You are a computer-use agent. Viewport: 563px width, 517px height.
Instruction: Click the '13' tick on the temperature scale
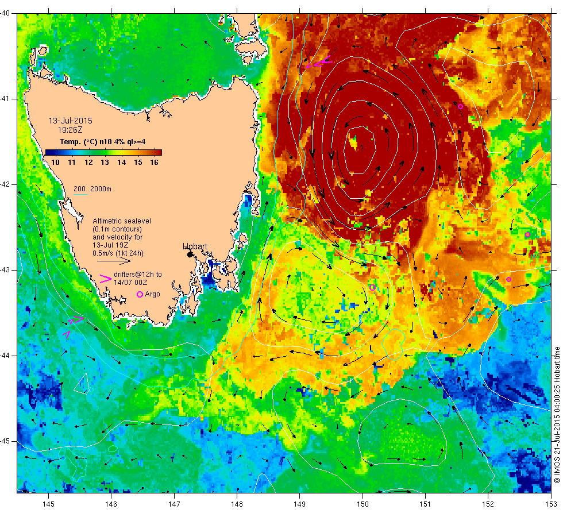coord(105,162)
